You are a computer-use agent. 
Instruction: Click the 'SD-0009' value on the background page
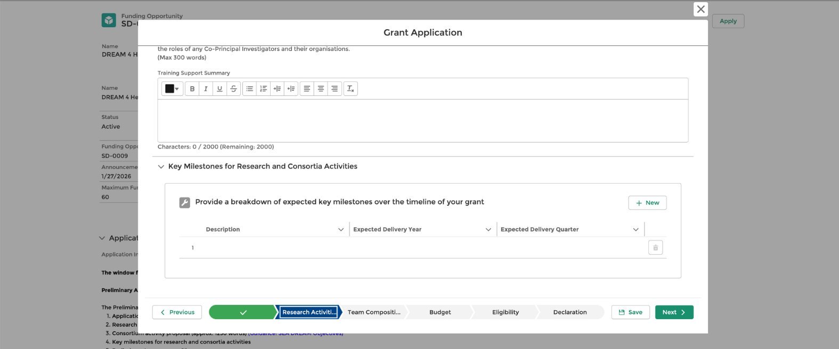tap(115, 156)
